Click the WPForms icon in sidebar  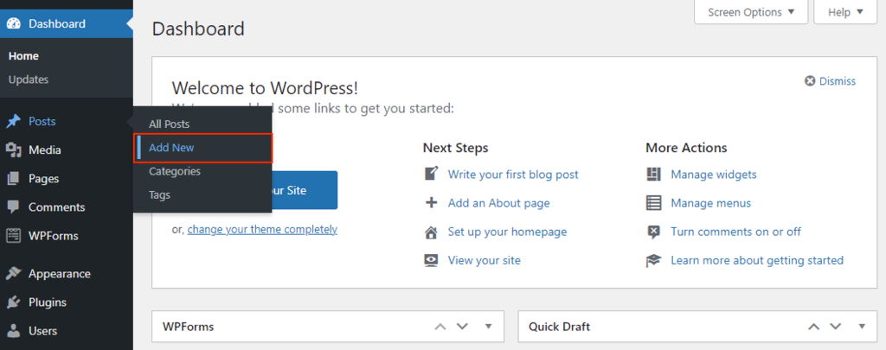coord(13,236)
